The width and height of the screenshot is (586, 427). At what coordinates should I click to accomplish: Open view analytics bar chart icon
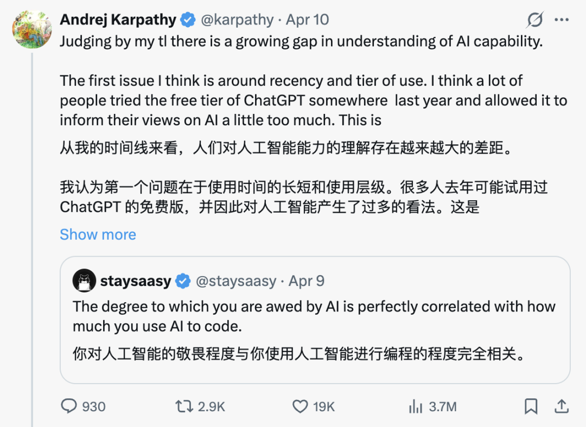pyautogui.click(x=416, y=406)
